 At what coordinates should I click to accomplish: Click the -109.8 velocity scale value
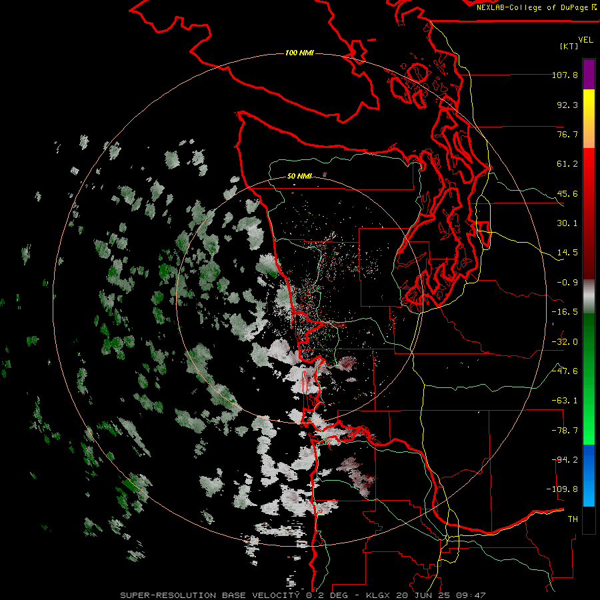point(562,489)
